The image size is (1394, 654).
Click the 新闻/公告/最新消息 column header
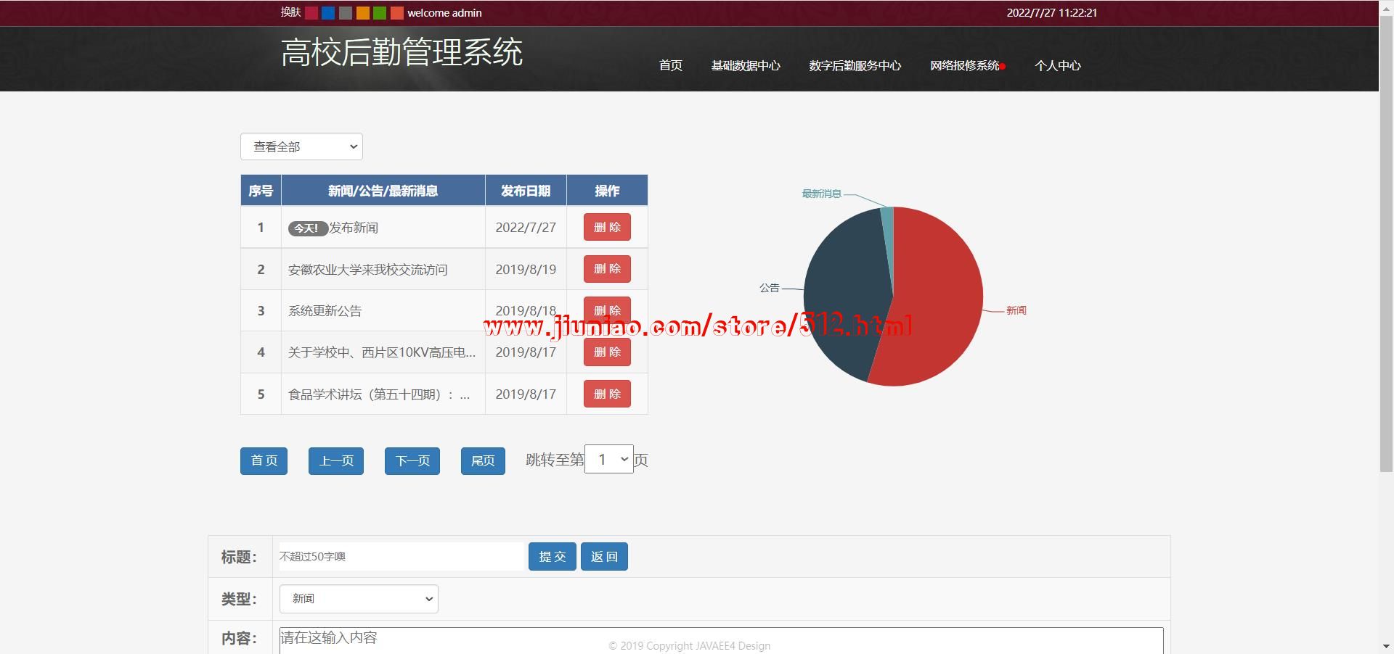point(383,191)
